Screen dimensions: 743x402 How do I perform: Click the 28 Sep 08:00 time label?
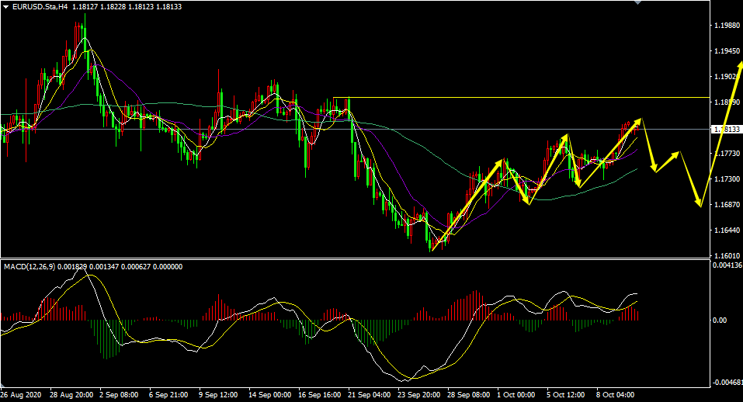tap(468, 394)
